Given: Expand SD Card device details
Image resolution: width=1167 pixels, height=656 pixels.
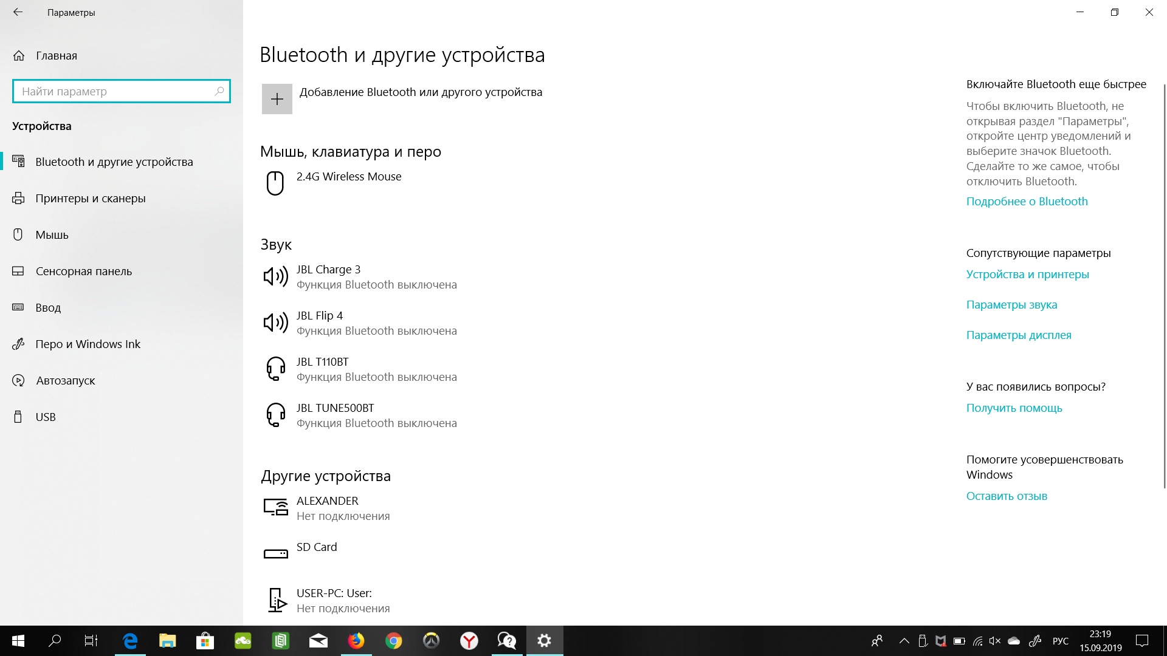Looking at the screenshot, I should coord(317,546).
